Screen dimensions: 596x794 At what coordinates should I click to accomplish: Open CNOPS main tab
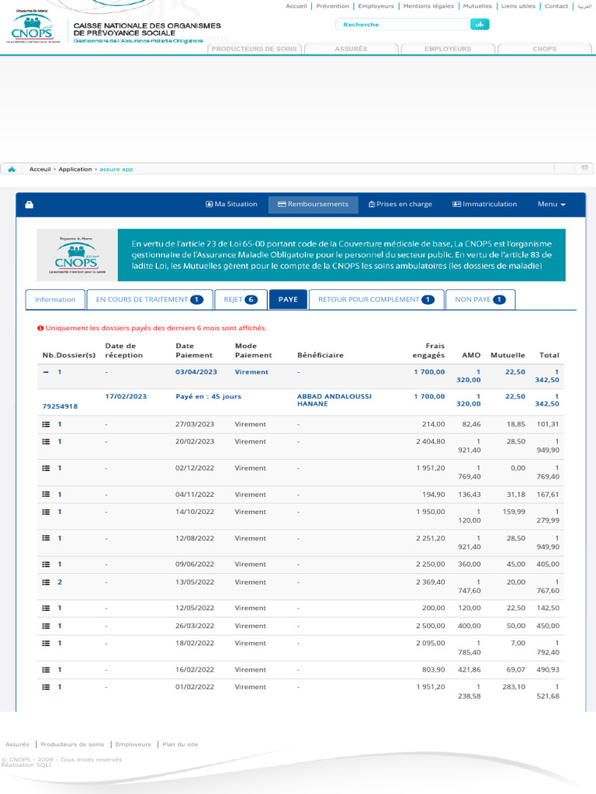point(544,49)
